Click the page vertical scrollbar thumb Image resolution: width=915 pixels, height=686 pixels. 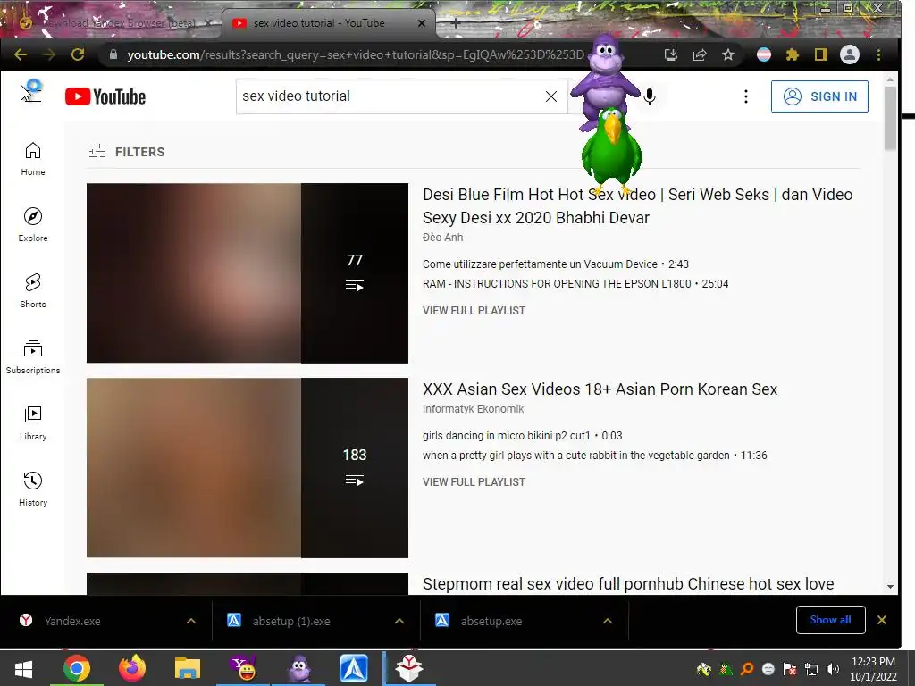click(x=890, y=119)
